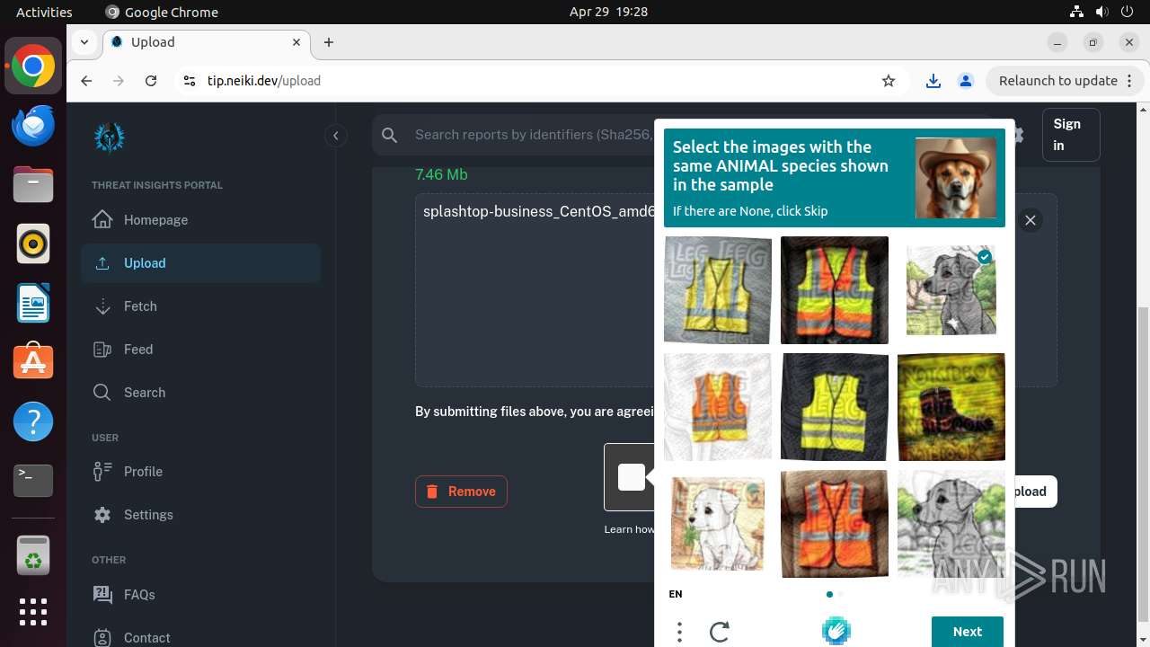Viewport: 1150px width, 647px height.
Task: Click the page vertical scrollbar
Action: coord(1143,463)
